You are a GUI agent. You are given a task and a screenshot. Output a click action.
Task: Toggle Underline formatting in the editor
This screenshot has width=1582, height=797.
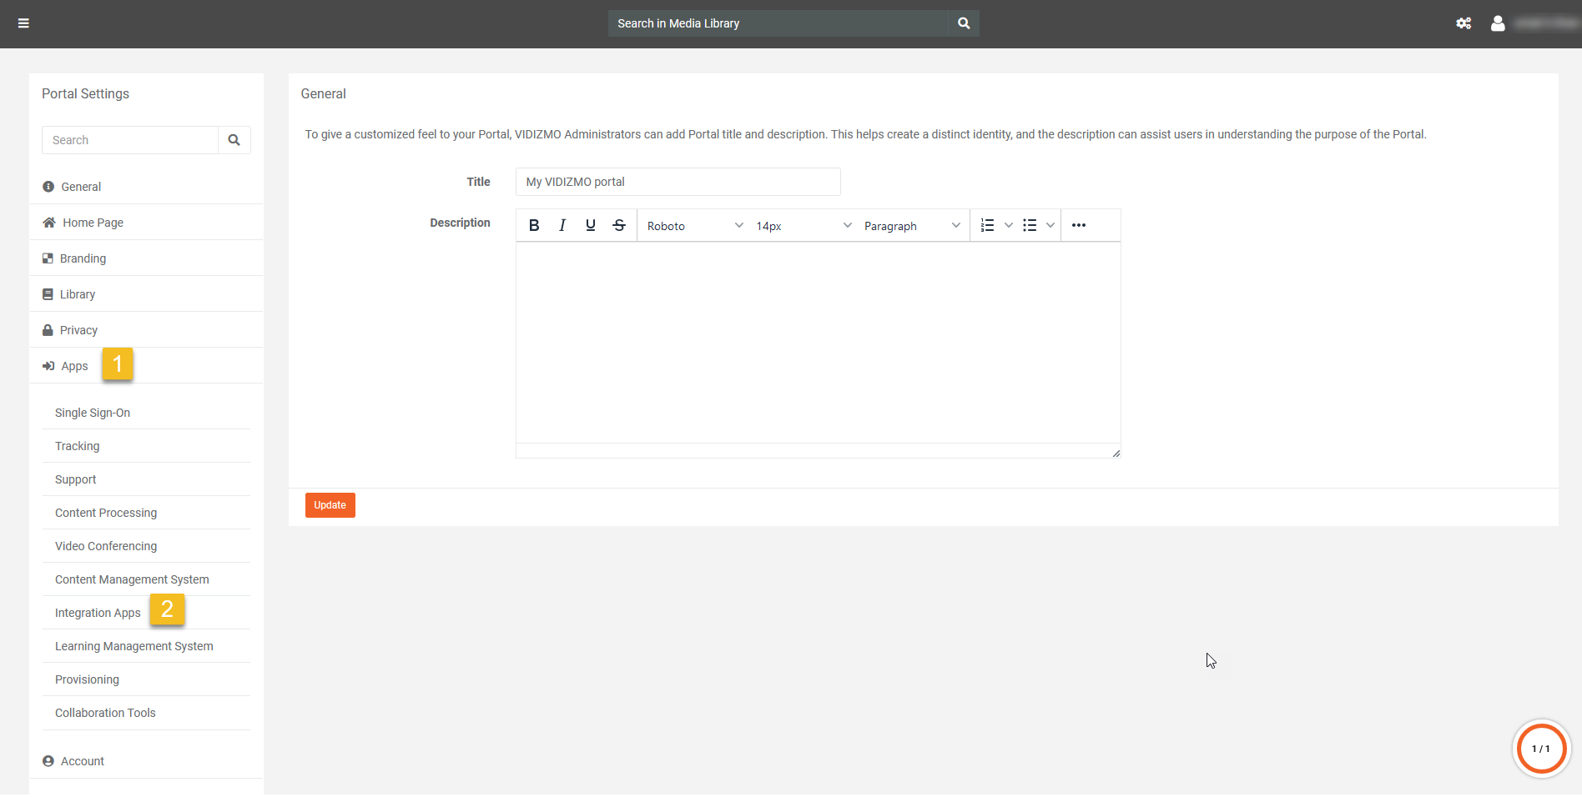[x=591, y=225]
